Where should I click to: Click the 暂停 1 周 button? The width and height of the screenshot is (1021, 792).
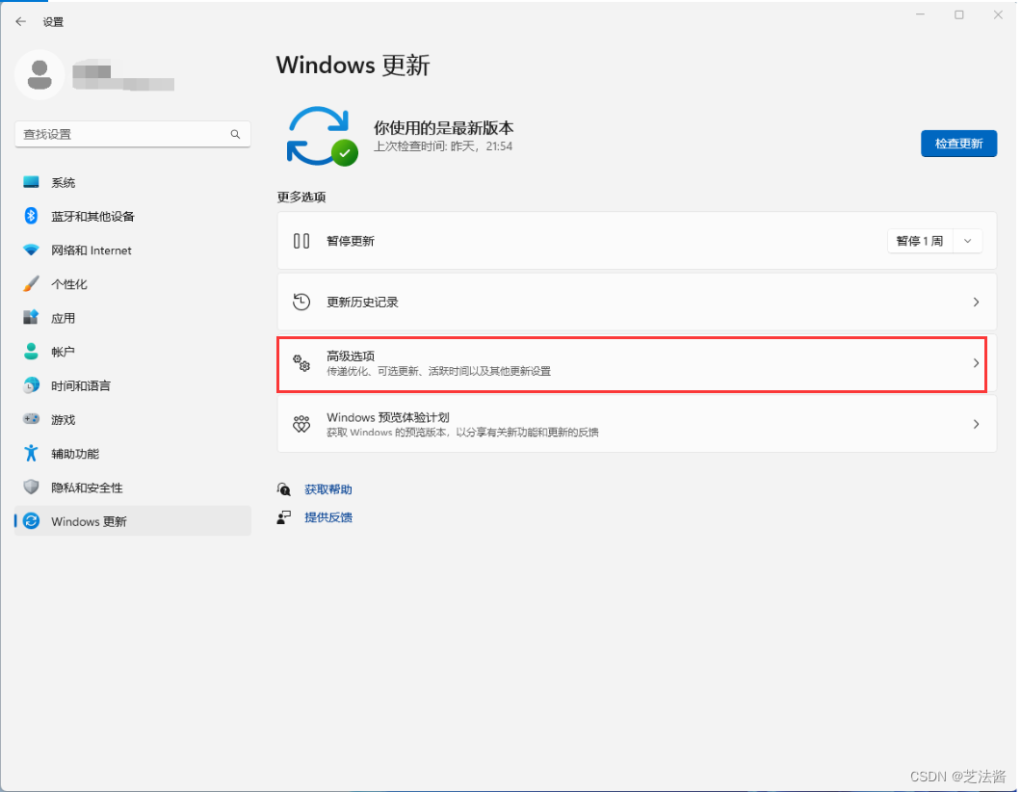920,241
